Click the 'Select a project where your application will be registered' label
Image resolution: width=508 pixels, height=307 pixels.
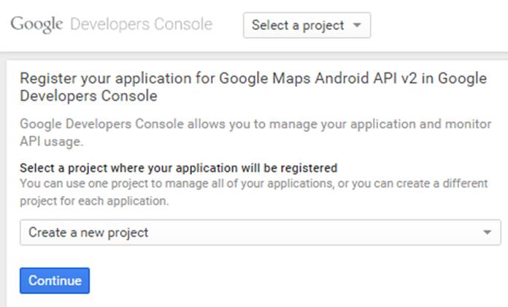coord(179,168)
